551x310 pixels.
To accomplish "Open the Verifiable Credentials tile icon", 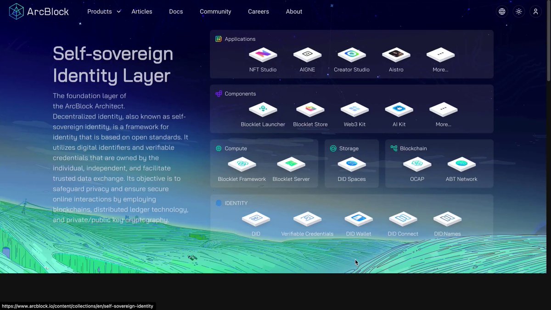I will (307, 219).
